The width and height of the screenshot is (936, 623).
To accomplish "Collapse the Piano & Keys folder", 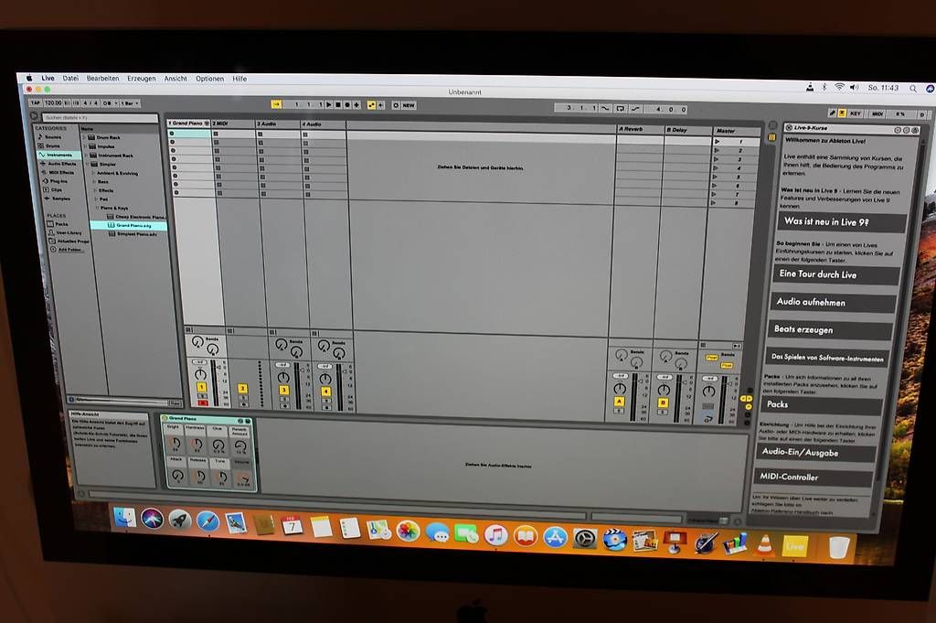I will point(97,208).
